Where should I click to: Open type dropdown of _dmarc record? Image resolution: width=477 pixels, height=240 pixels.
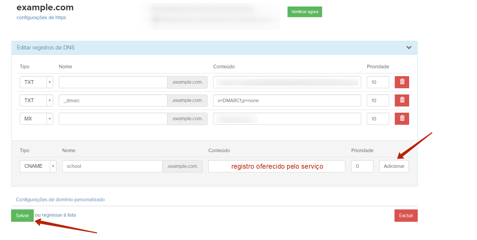tap(36, 101)
